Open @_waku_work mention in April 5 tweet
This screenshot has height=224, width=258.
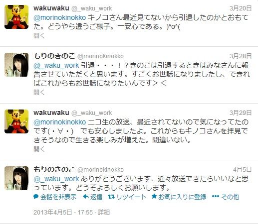[x=56, y=179]
